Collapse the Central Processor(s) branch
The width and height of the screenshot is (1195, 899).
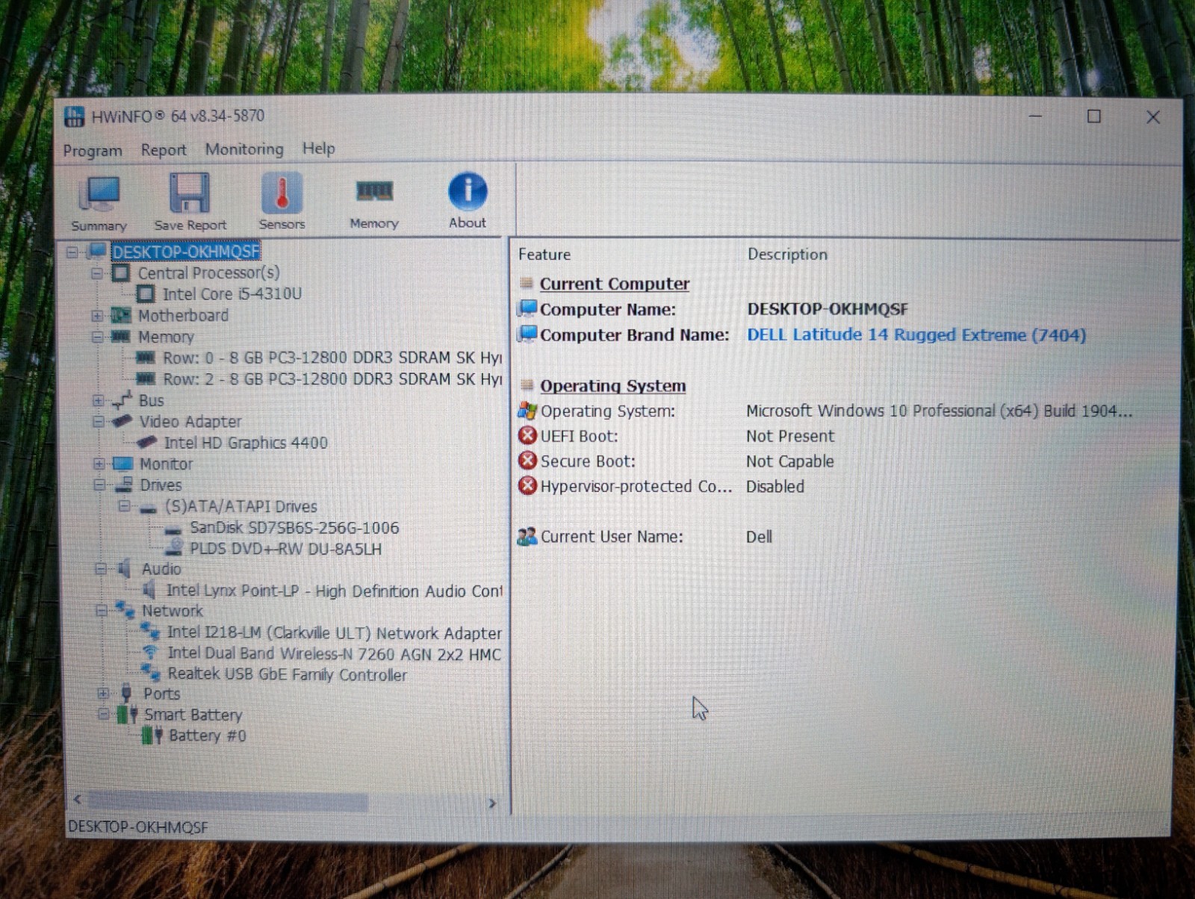(96, 273)
